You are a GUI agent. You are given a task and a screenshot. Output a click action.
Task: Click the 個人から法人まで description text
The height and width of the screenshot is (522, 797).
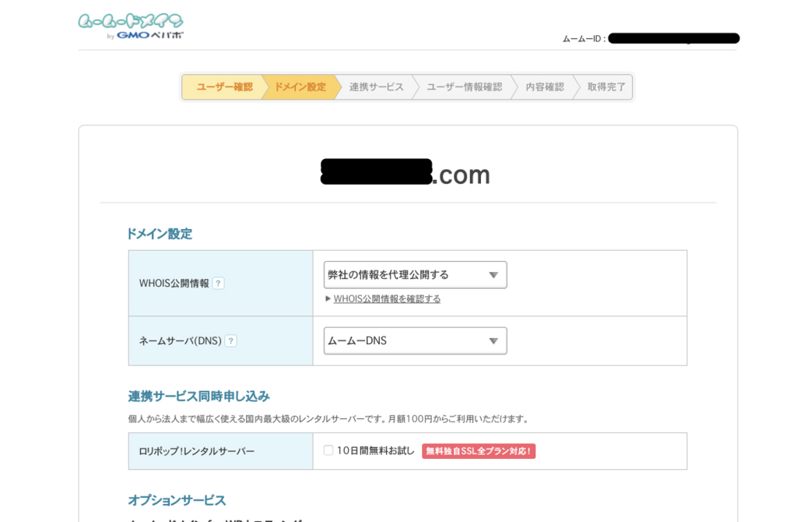coord(329,418)
